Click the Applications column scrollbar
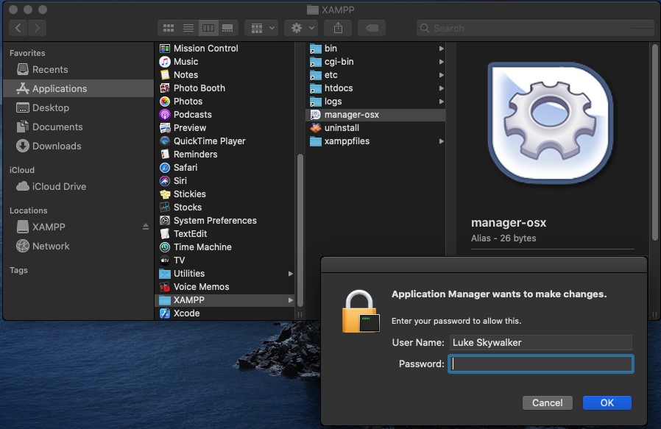Viewport: 661px width, 429px height. coord(300,230)
